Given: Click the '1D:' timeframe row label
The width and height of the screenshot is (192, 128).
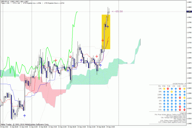Looking at the screenshot, I should click(160, 107).
